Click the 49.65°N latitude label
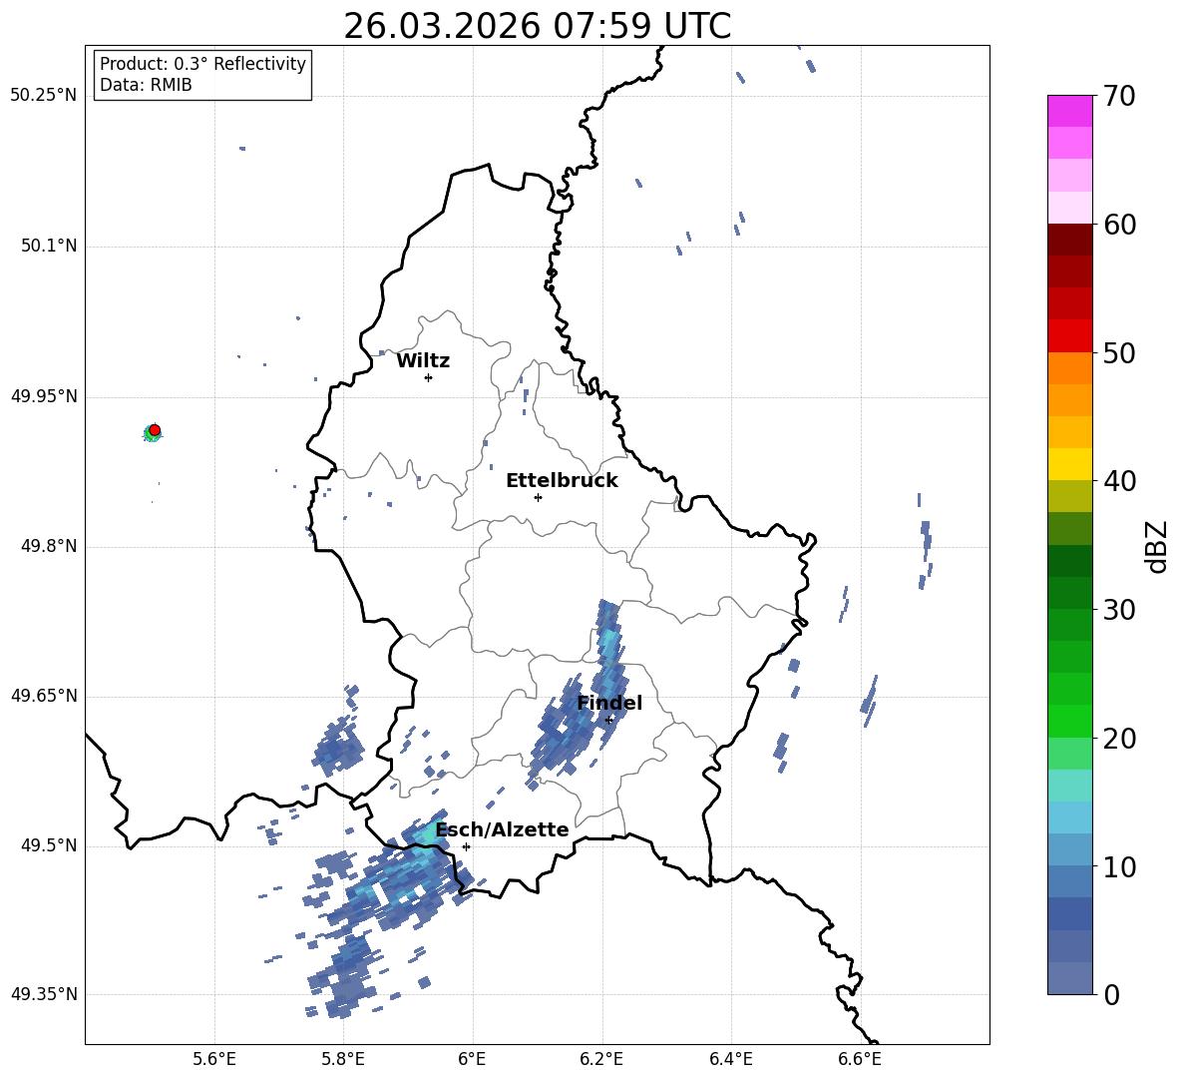 coord(44,695)
